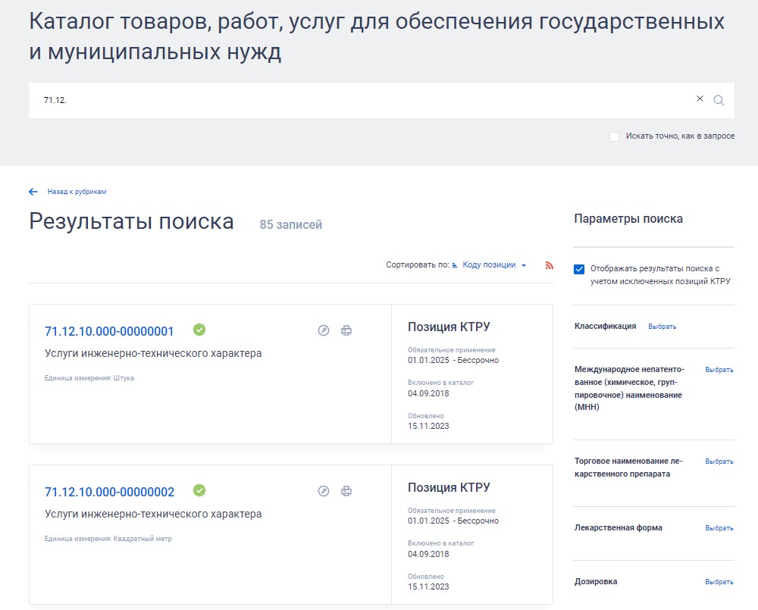Image resolution: width=758 pixels, height=610 pixels.
Task: Clear the search field with the X icon
Action: click(699, 99)
